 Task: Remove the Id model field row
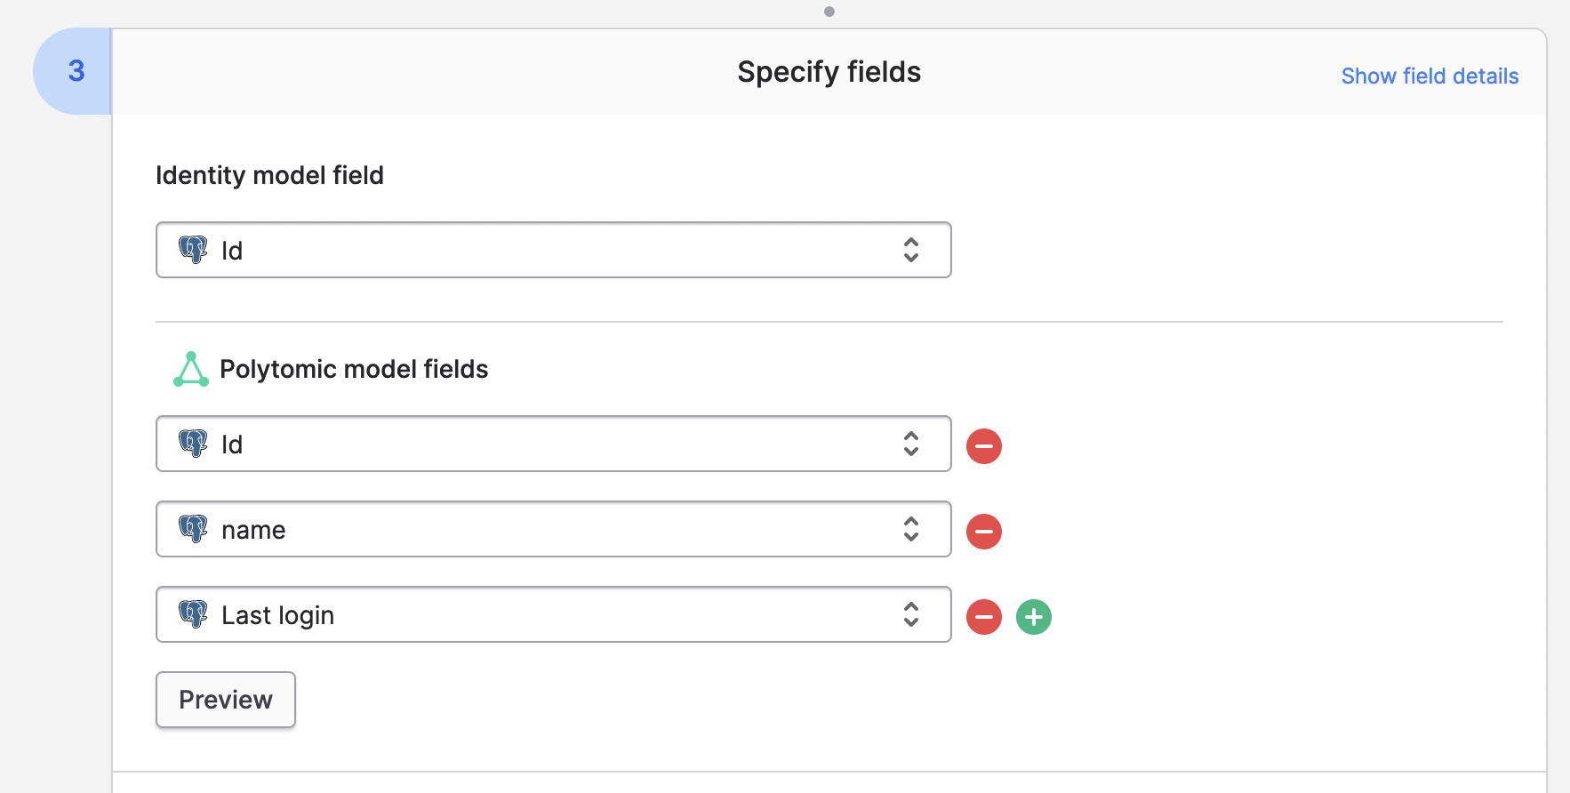click(x=983, y=445)
